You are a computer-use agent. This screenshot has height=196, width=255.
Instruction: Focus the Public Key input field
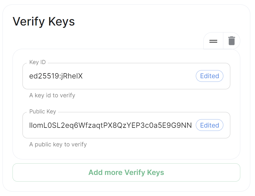tap(126, 125)
